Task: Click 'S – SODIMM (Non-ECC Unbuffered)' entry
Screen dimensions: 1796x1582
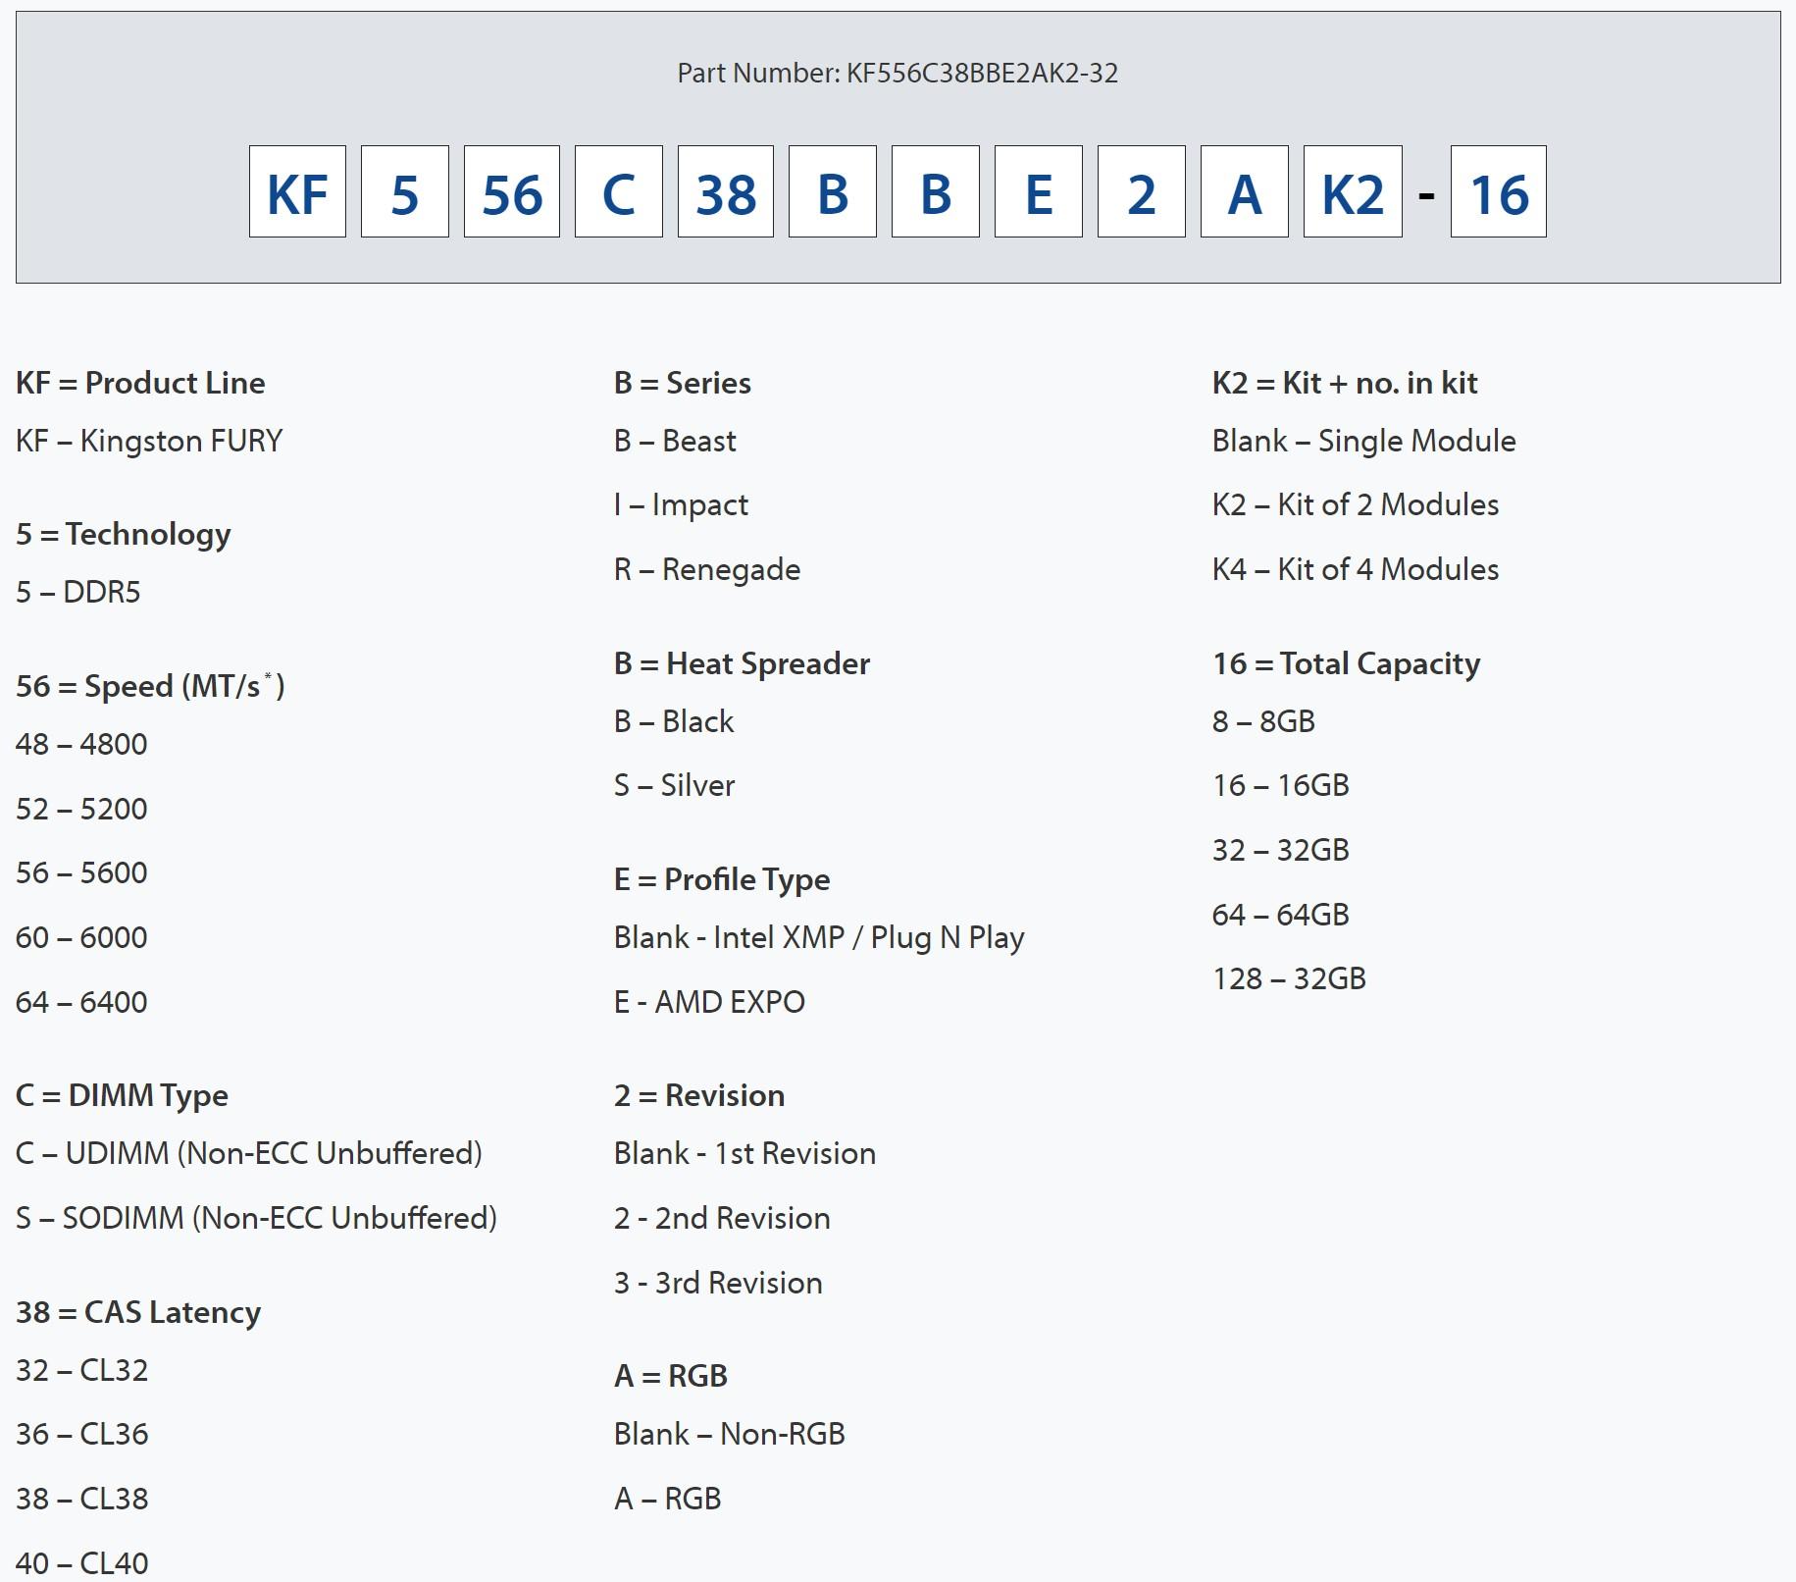Action: (256, 1218)
